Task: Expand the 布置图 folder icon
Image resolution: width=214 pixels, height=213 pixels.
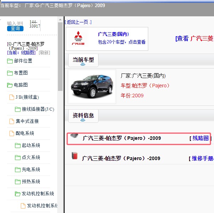Action: pos(10,73)
